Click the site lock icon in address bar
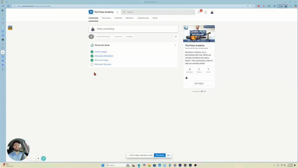298x168 pixels. 15,6
